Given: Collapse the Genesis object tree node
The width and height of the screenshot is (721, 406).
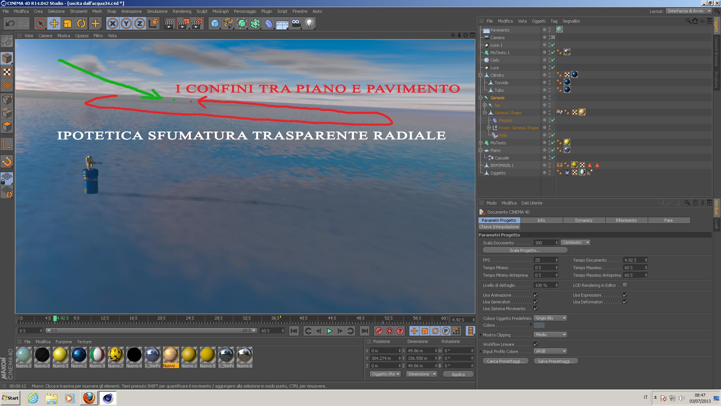Looking at the screenshot, I should 480,98.
